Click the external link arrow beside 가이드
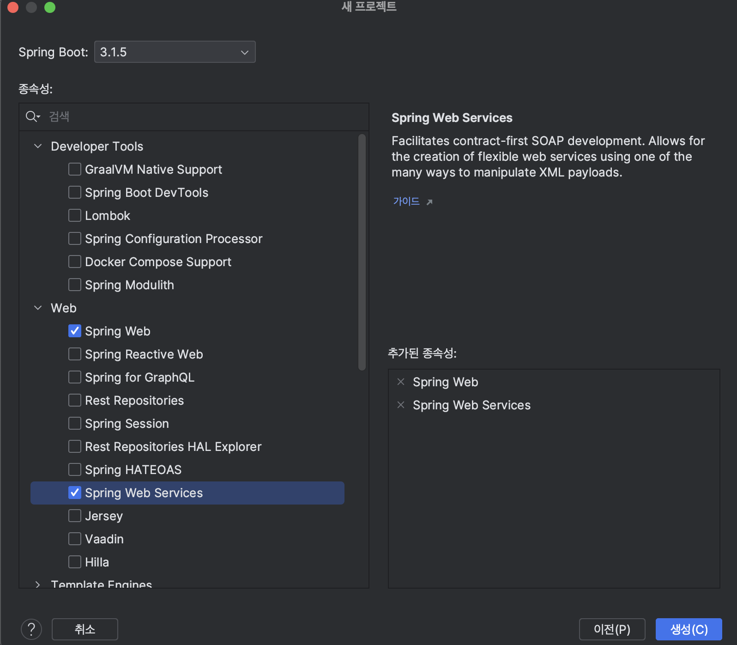Screen dimensions: 737x645 429,202
